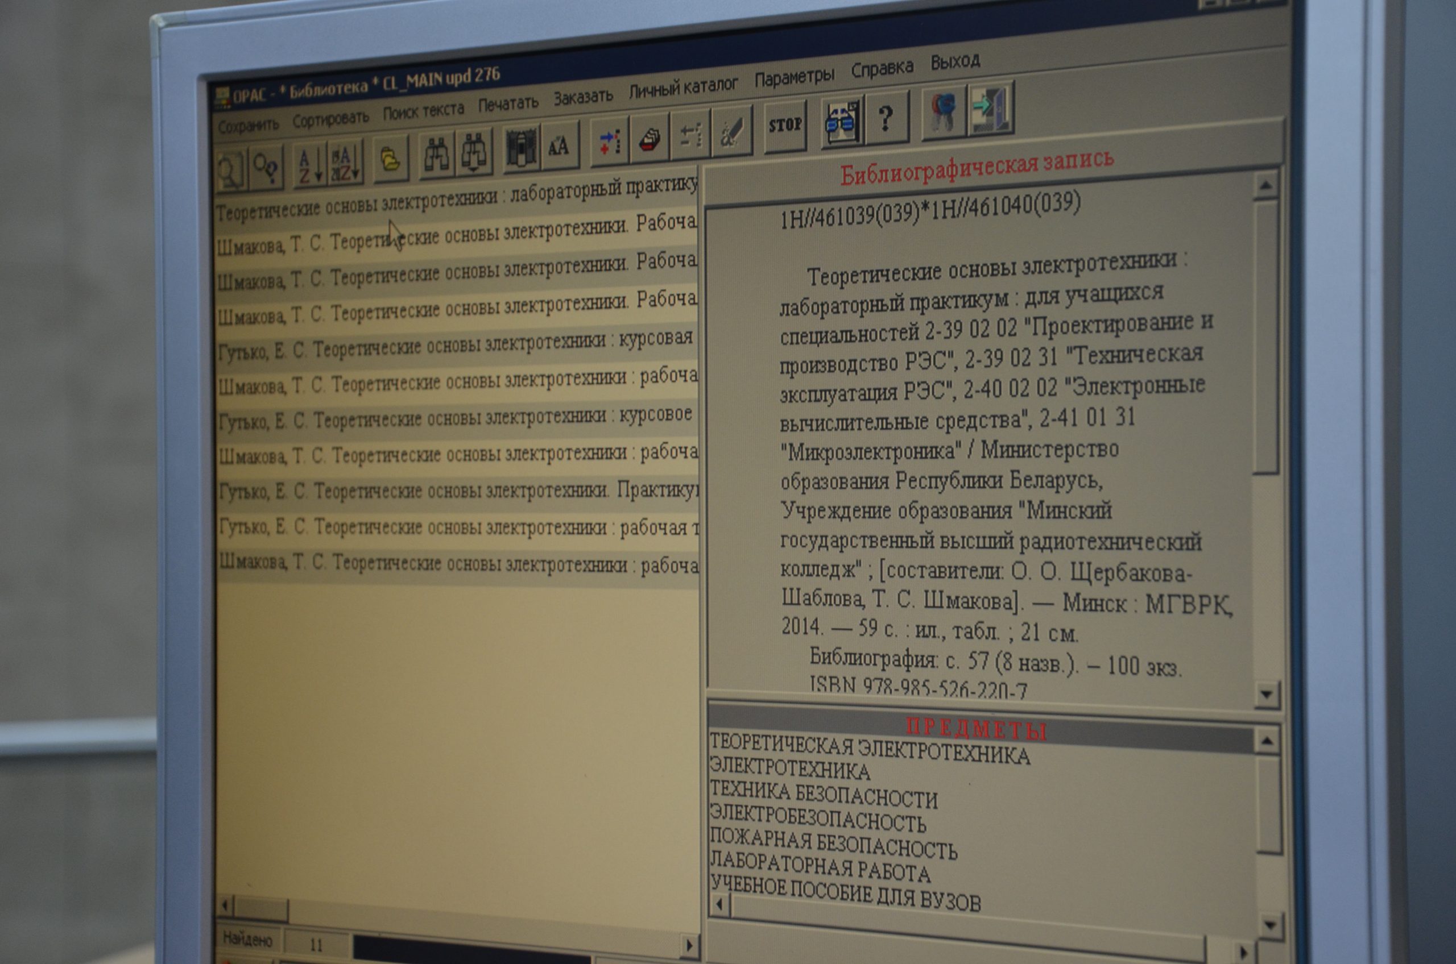Click bibliographic record scrollbar down arrow
The height and width of the screenshot is (964, 1456).
coord(1267,695)
